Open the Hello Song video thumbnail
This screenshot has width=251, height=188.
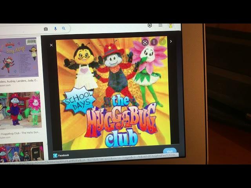pos(20,110)
